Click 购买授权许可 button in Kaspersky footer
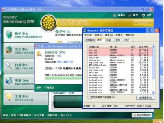 142,115
